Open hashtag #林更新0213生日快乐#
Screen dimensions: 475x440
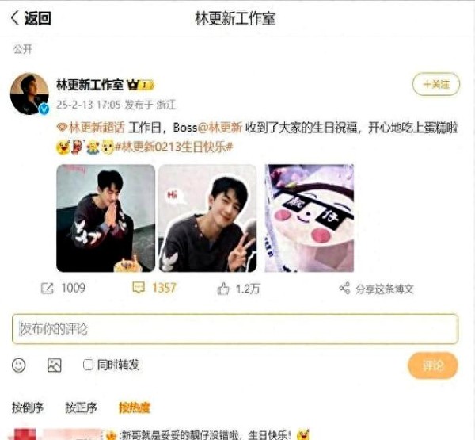coord(174,147)
